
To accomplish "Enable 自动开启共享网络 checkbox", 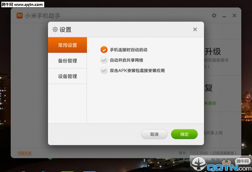I will 104,60.
